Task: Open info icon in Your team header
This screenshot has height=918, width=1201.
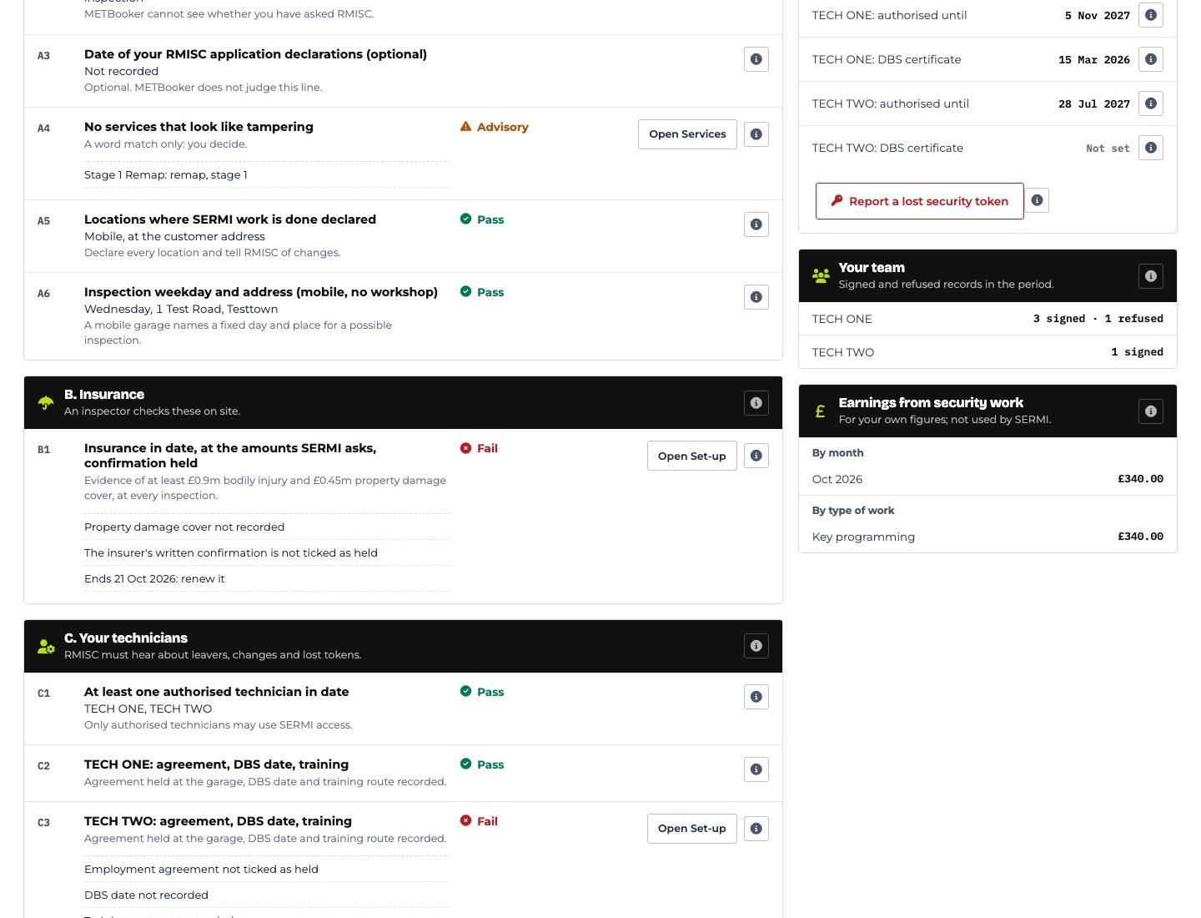Action: click(x=1151, y=276)
